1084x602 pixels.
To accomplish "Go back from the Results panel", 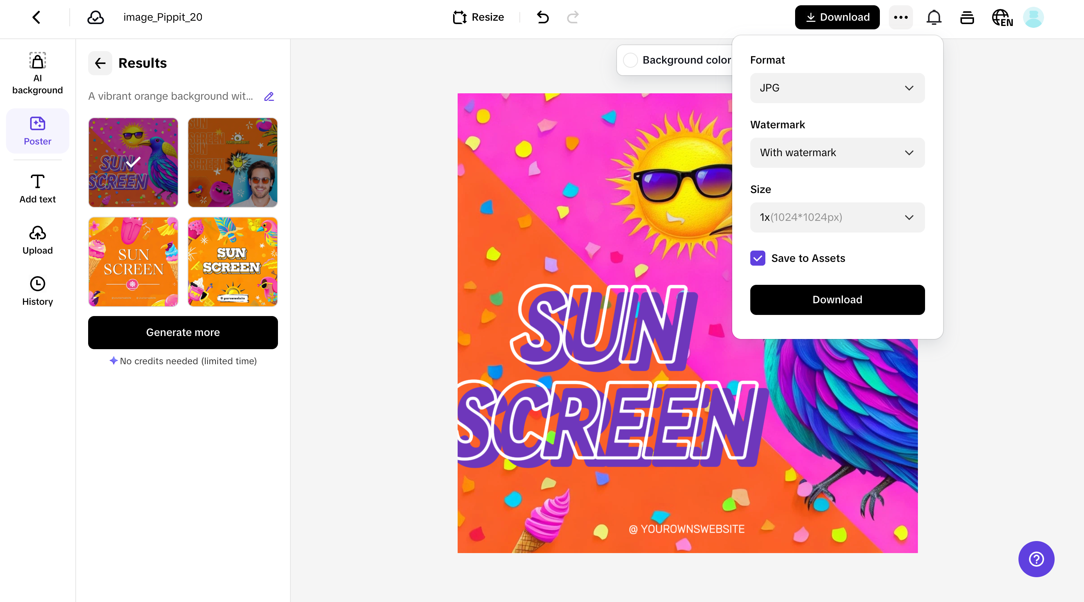I will click(100, 63).
